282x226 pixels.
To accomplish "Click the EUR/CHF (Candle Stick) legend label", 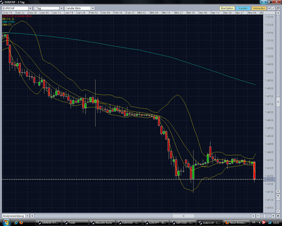I will pos(17,16).
